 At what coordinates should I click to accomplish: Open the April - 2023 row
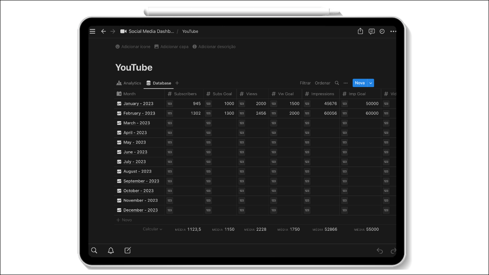(135, 133)
